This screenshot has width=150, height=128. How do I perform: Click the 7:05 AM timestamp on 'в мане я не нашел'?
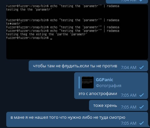[129, 123]
